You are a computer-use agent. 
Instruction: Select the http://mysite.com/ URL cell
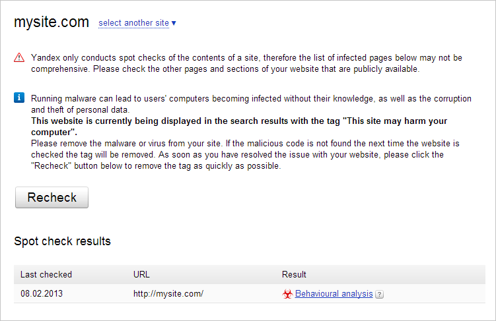pos(168,293)
